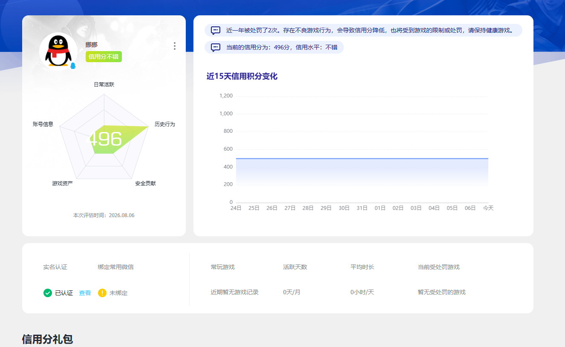
Task: Click the small blue QQ badge on avatar
Action: [x=73, y=66]
